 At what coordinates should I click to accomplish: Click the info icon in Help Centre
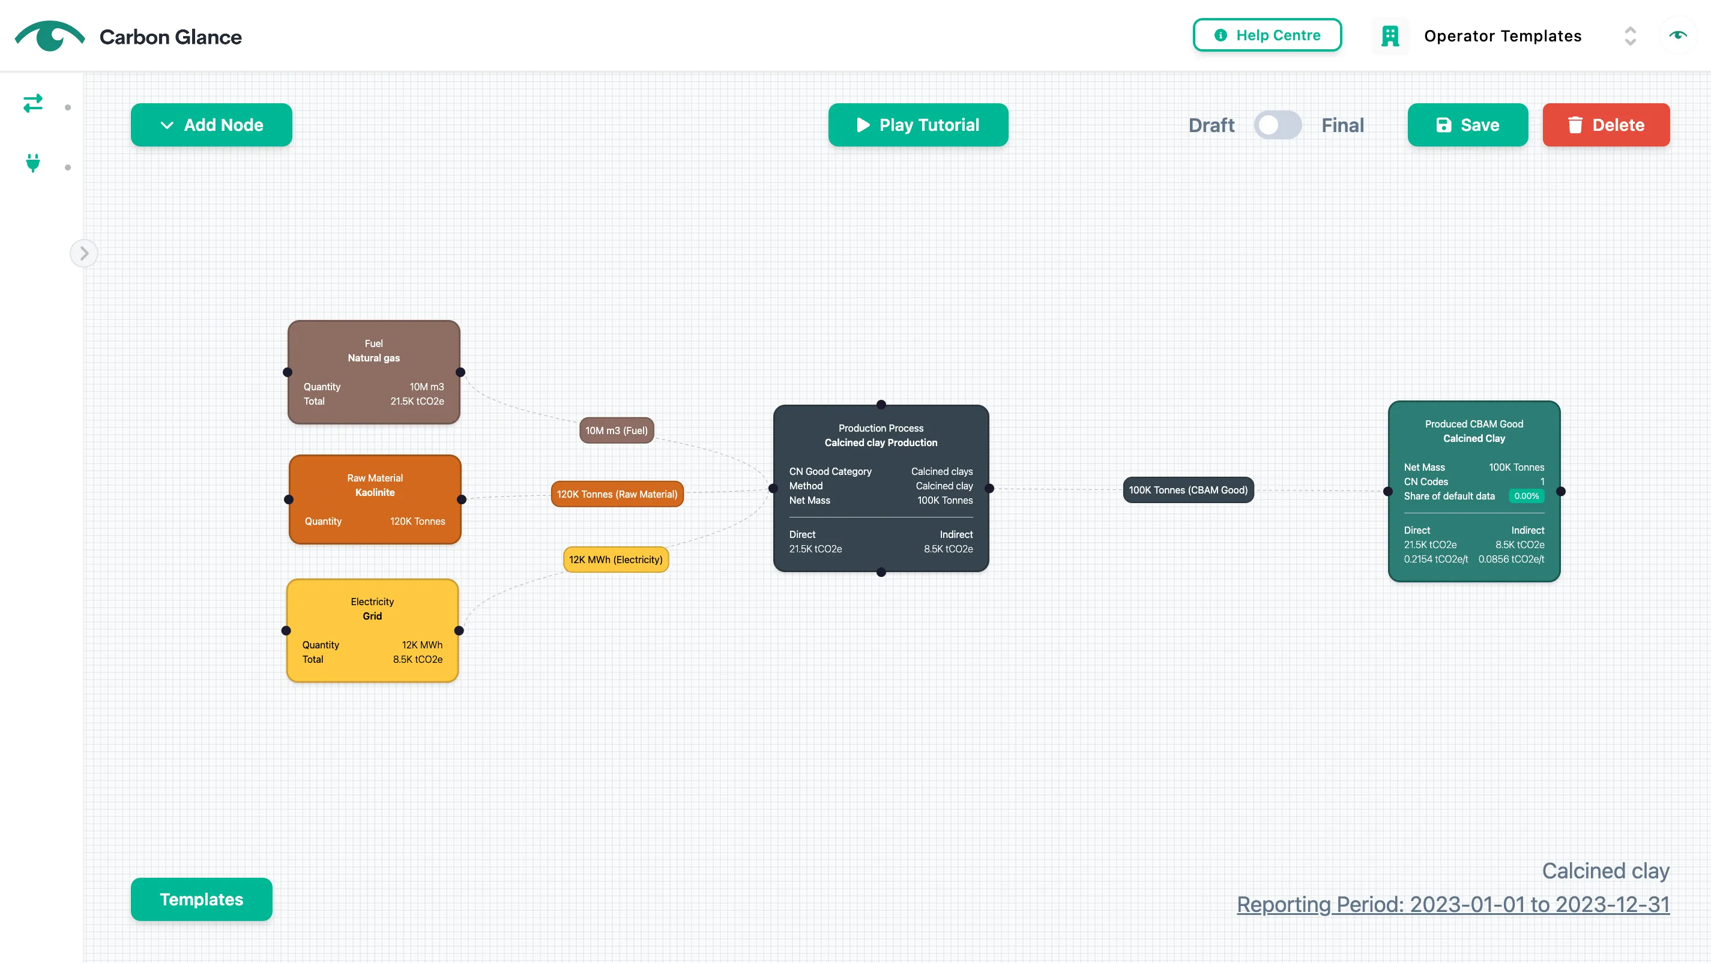pyautogui.click(x=1221, y=35)
